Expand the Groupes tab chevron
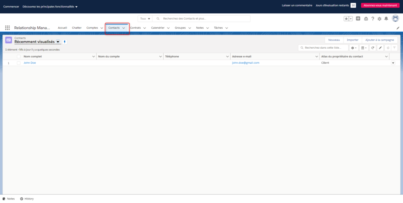 (x=190, y=28)
